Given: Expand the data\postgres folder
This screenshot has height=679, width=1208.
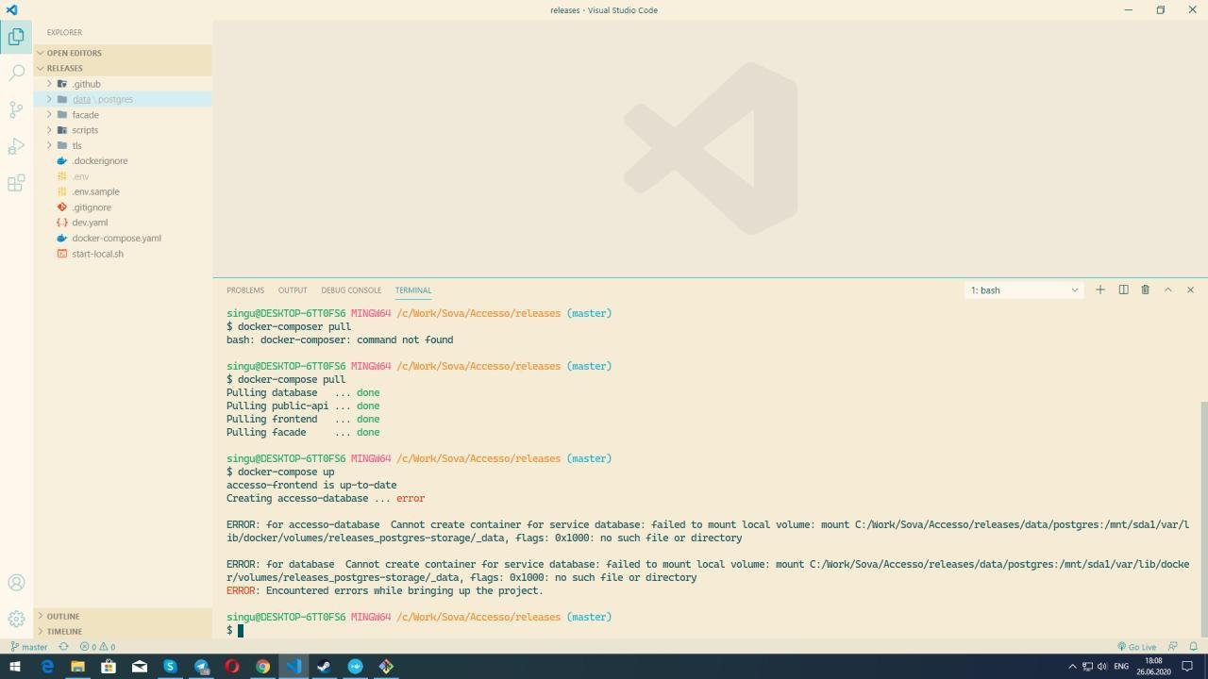Looking at the screenshot, I should click(123, 99).
